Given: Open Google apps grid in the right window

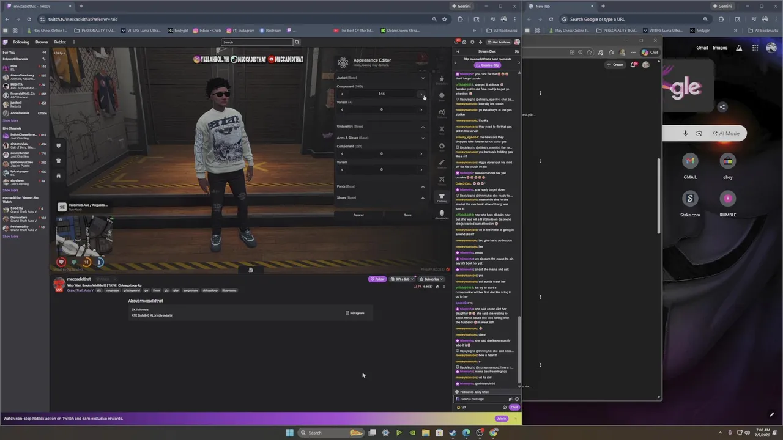Looking at the screenshot, I should 755,48.
